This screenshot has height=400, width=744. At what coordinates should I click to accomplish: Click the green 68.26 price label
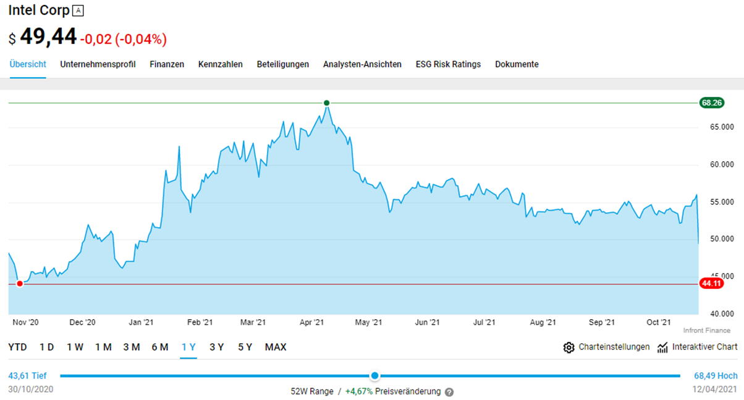712,103
